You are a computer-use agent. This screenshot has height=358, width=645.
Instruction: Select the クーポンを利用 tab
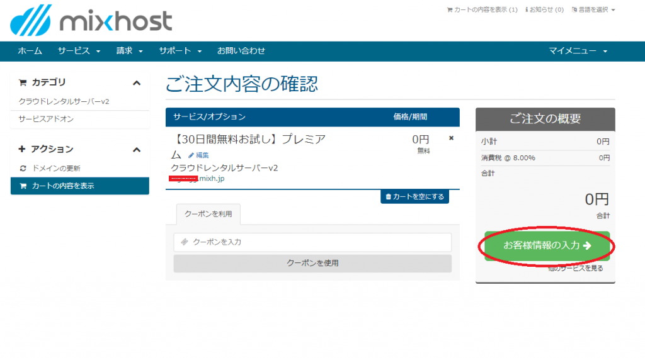coord(208,214)
